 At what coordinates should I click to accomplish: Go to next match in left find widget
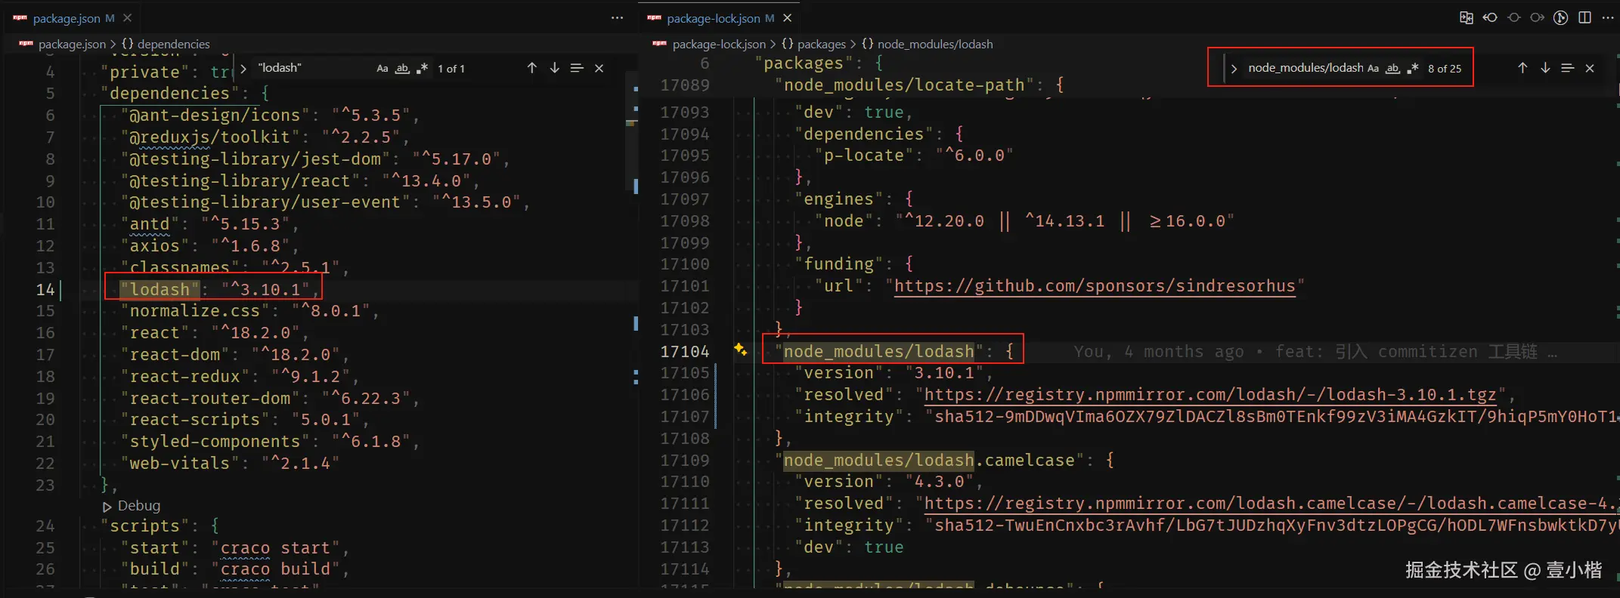(555, 68)
